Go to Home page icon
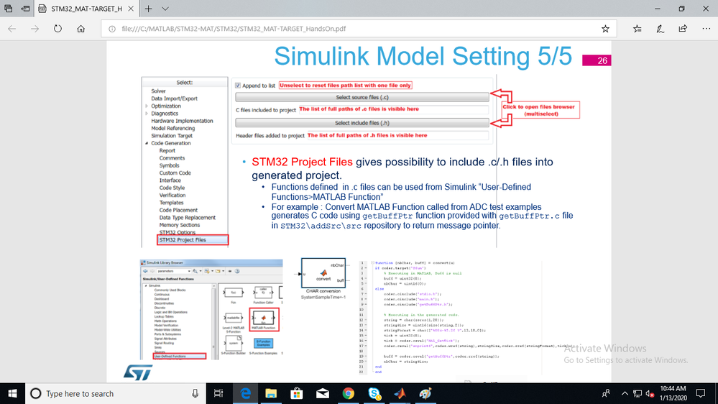718x404 pixels. [81, 29]
